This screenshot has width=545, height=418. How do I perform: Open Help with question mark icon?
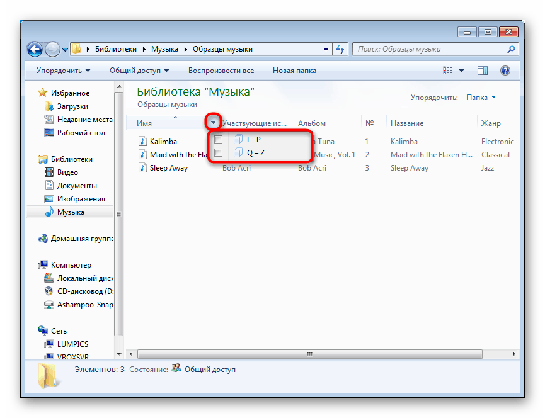click(505, 71)
